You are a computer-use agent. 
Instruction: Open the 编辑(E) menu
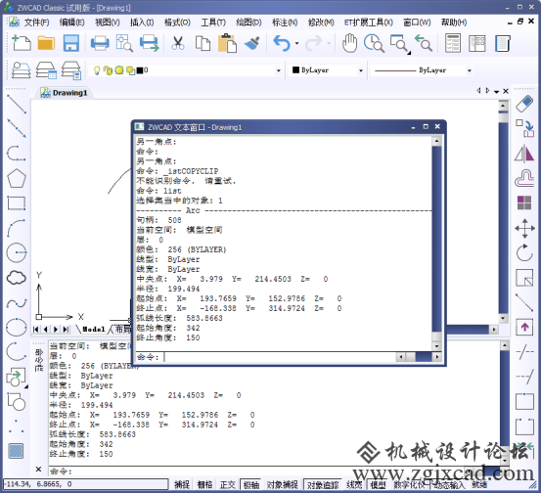tap(71, 22)
